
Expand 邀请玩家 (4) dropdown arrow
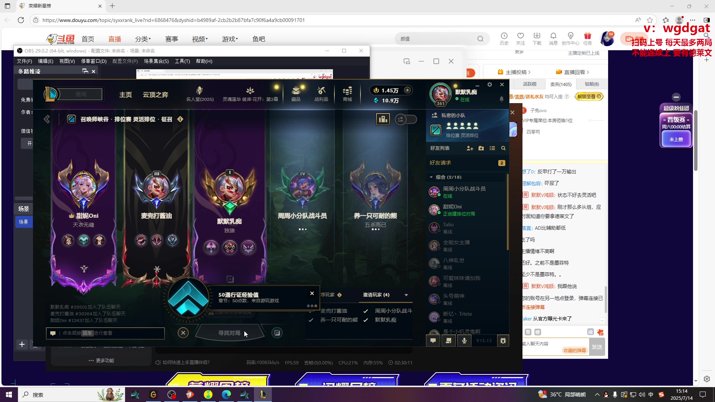[x=406, y=295]
